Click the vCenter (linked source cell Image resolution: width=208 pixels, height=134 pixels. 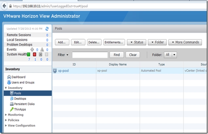(x=195, y=71)
